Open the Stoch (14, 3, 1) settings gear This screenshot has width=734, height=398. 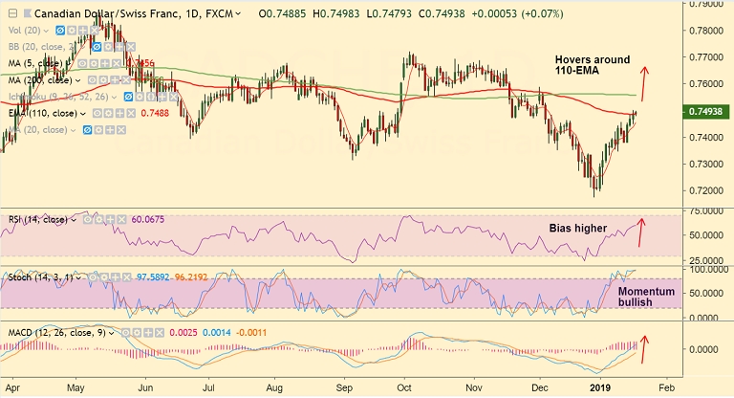pos(104,277)
